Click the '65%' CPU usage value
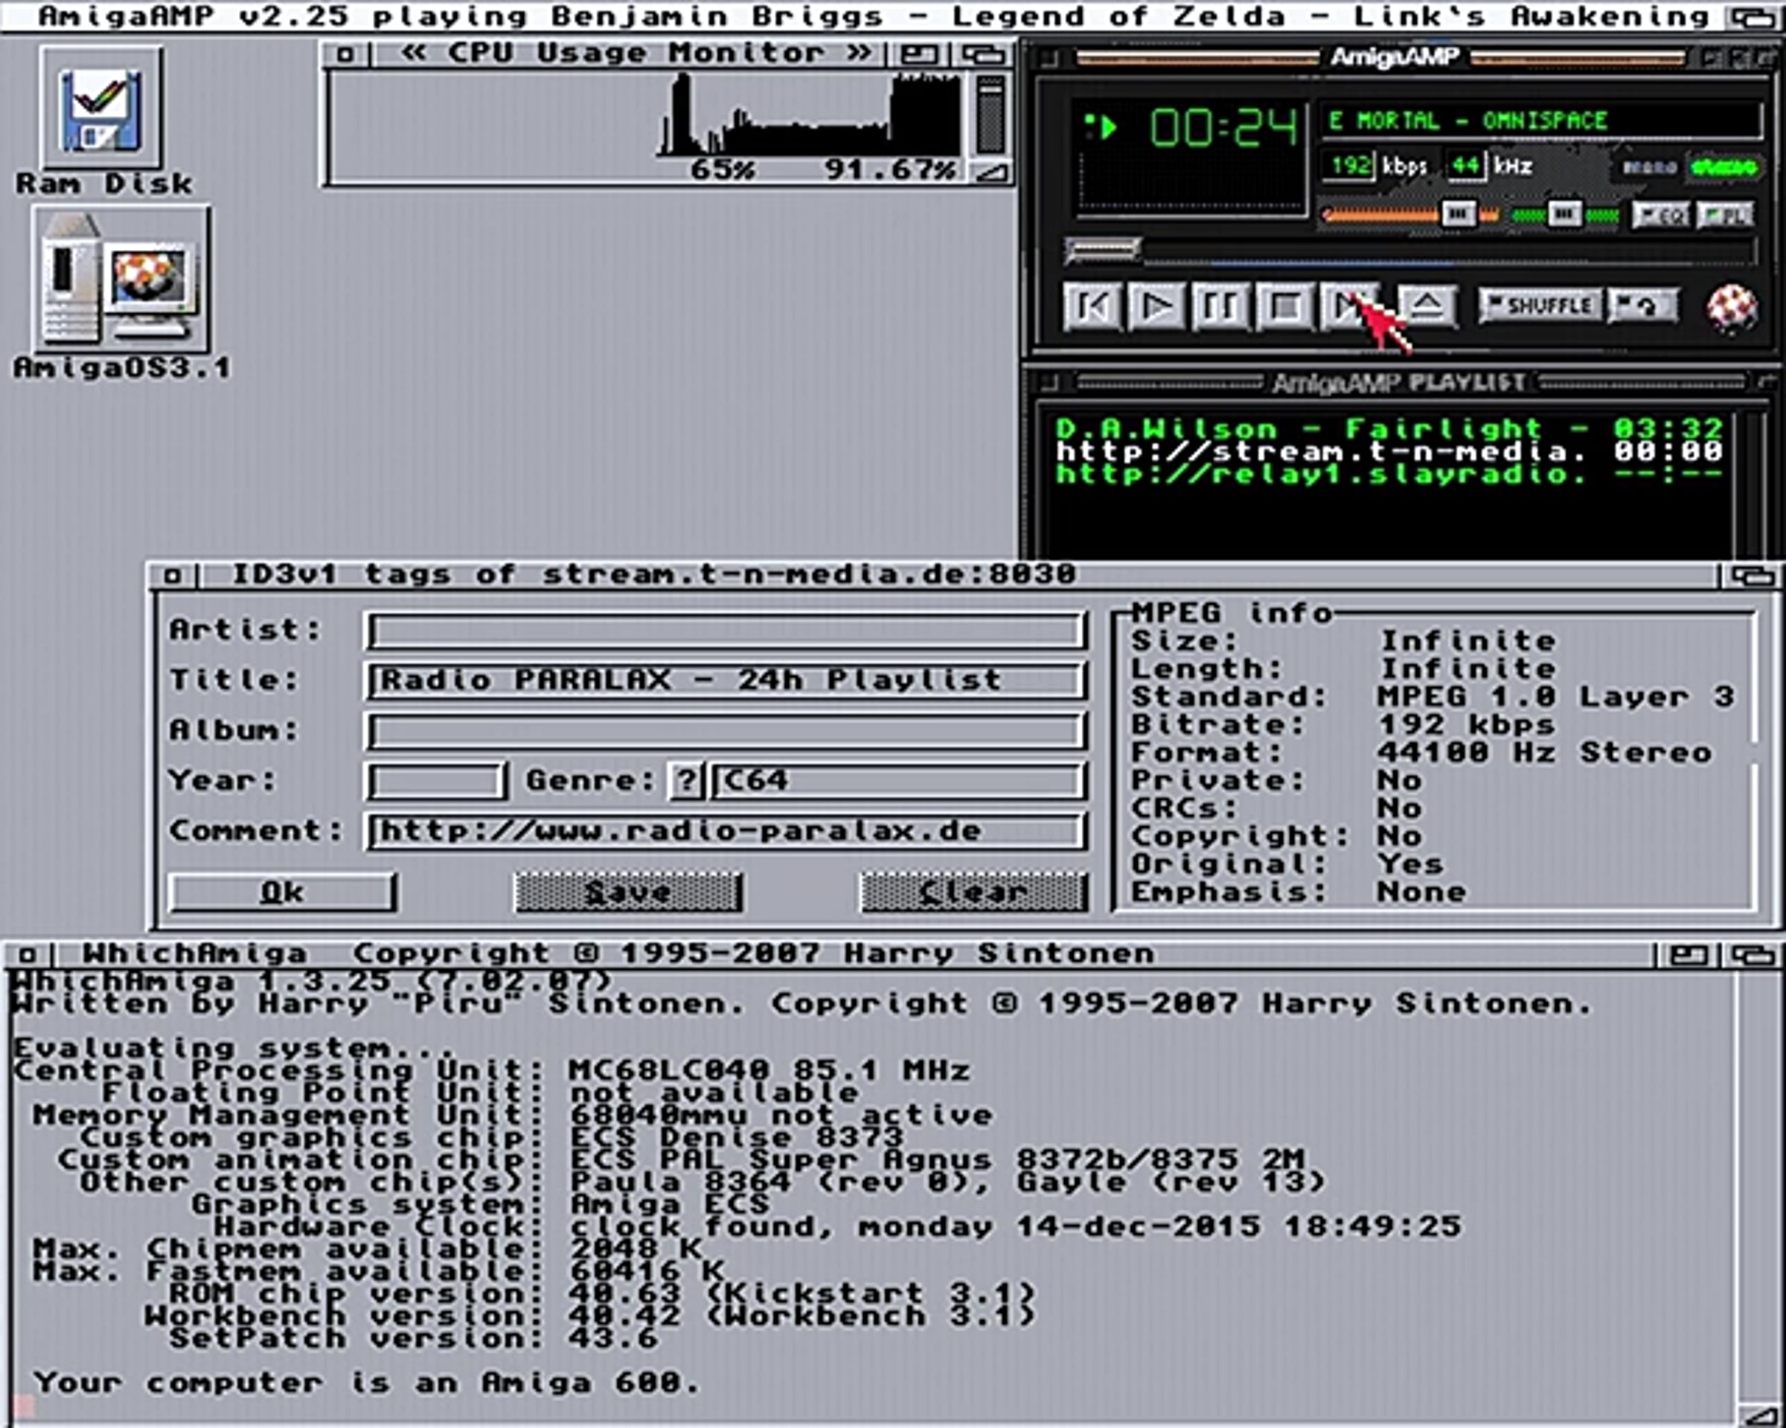The image size is (1786, 1428). (x=723, y=170)
